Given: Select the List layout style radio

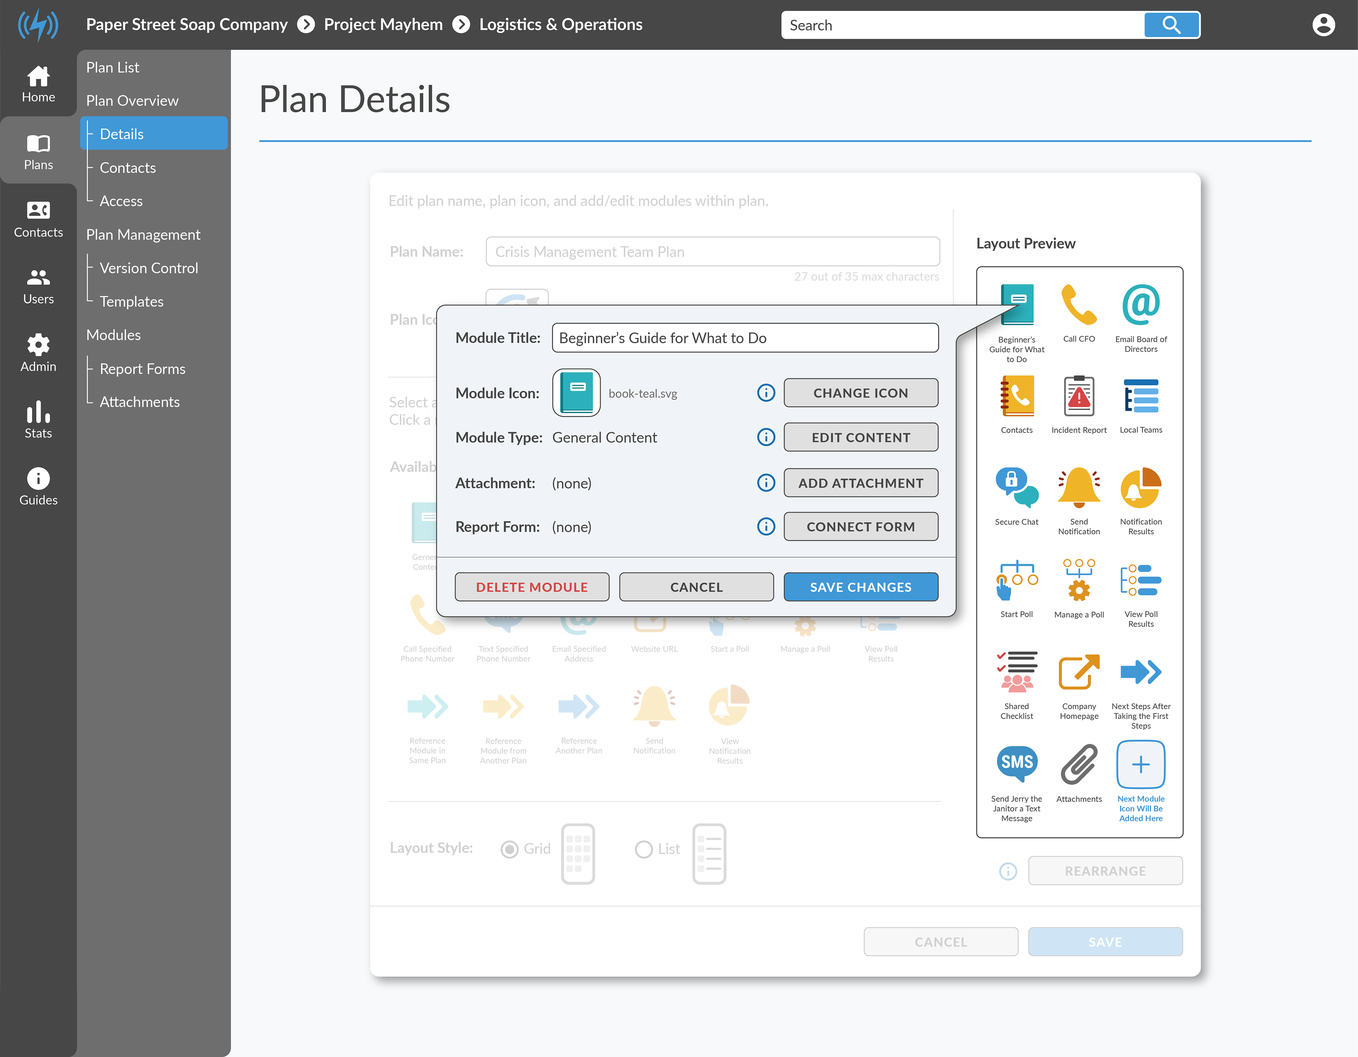Looking at the screenshot, I should [x=644, y=849].
